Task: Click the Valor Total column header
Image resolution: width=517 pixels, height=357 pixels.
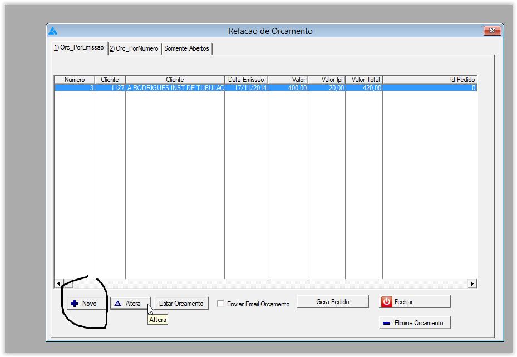Action: 364,80
